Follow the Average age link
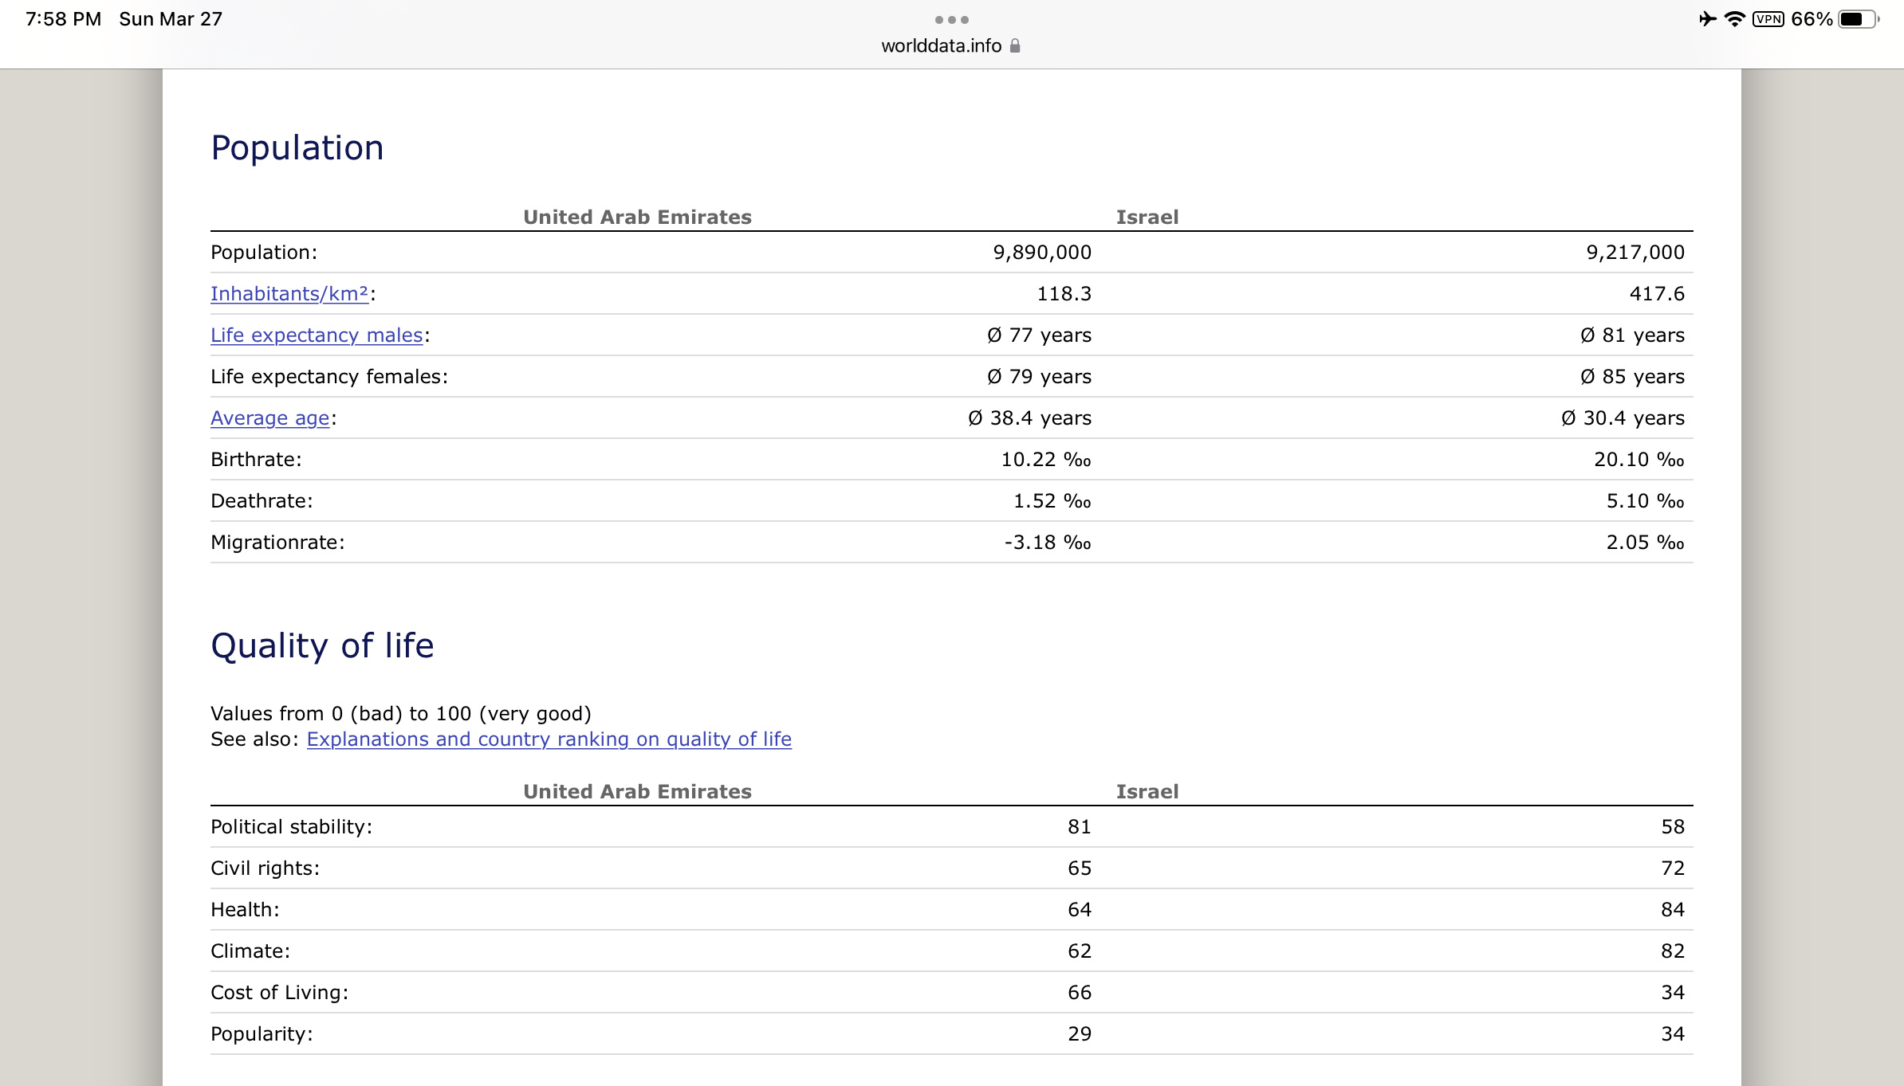Screen dimensions: 1904x1086 pos(269,418)
